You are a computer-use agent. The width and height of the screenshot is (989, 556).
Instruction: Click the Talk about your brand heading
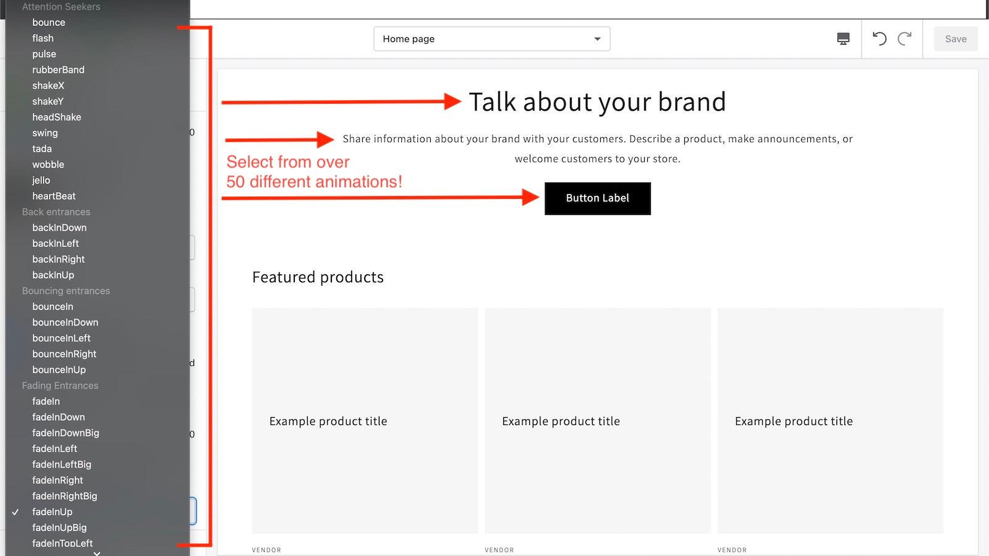coord(597,102)
